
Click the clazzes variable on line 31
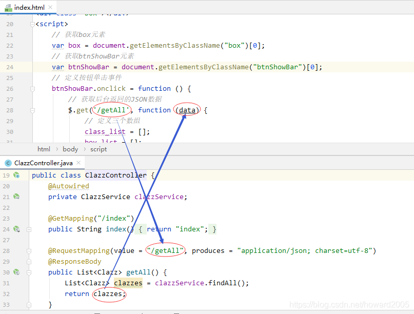click(x=128, y=283)
